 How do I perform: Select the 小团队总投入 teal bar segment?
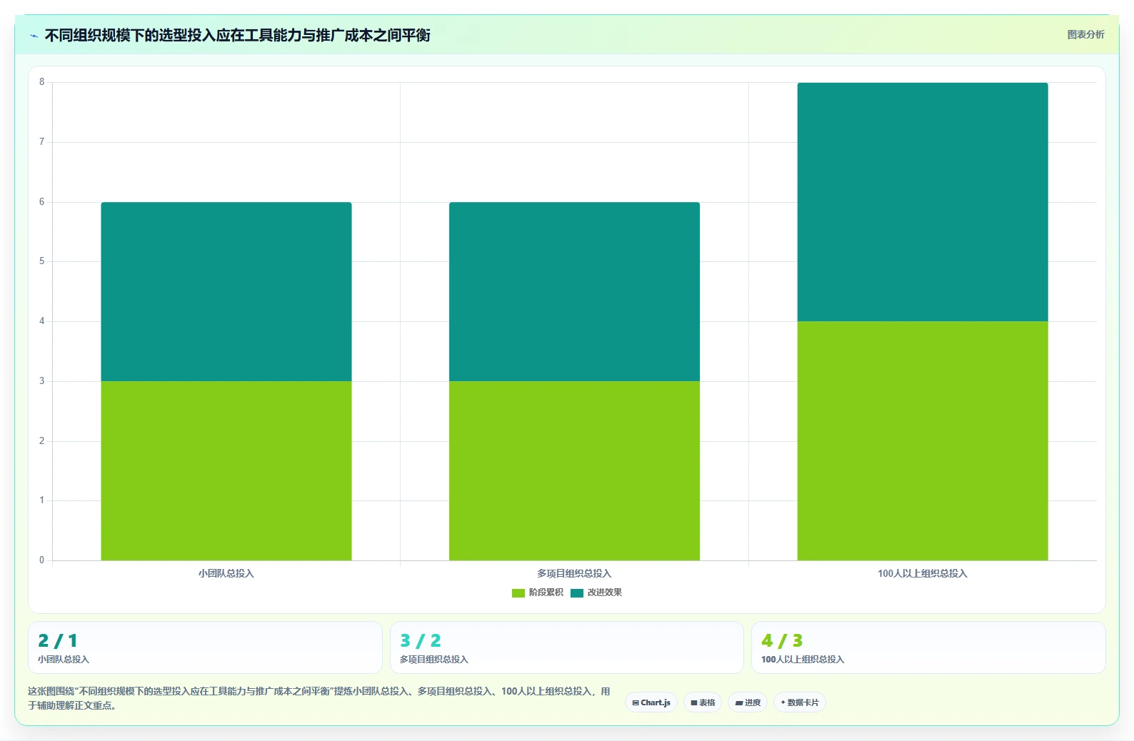[x=226, y=292]
